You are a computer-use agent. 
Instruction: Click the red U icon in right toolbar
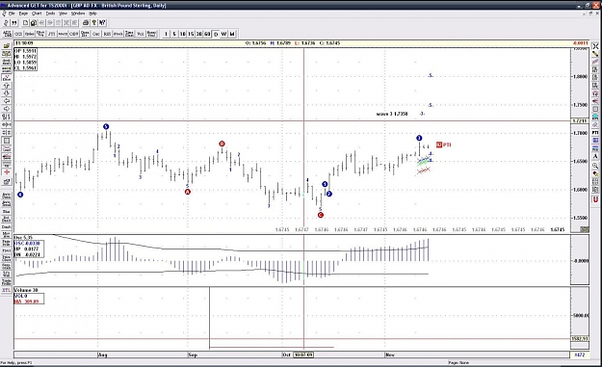[x=595, y=199]
